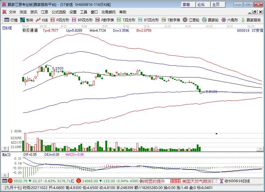Click the 600816 ST安信 stock label

tap(250, 31)
